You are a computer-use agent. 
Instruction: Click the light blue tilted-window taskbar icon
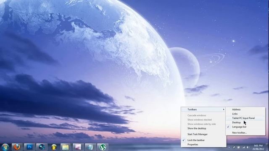tap(90, 147)
